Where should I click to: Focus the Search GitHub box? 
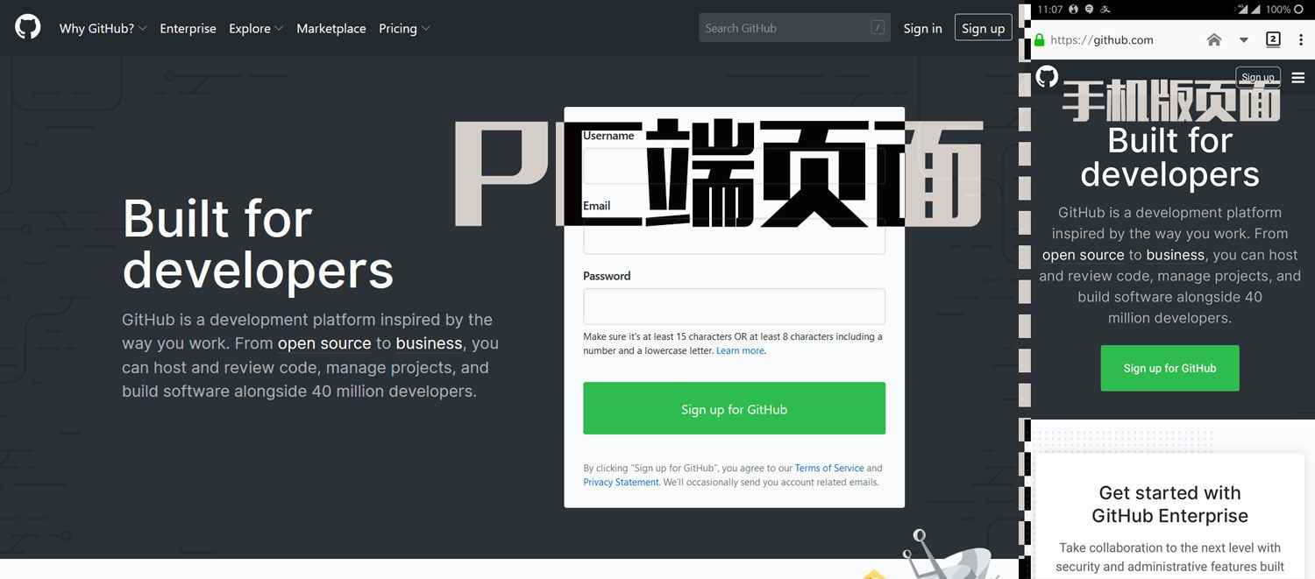click(794, 28)
